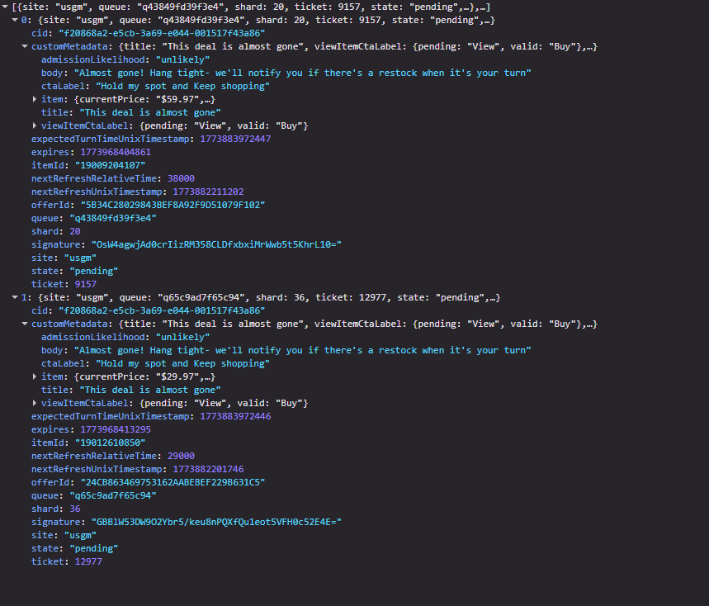709x606 pixels.
Task: Select queue value "q65c9ad7f65c94" in item 1 properties
Action: point(113,495)
